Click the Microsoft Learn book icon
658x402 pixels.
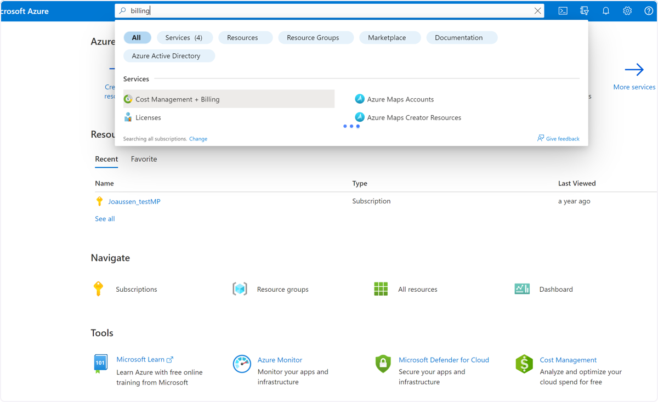(100, 364)
